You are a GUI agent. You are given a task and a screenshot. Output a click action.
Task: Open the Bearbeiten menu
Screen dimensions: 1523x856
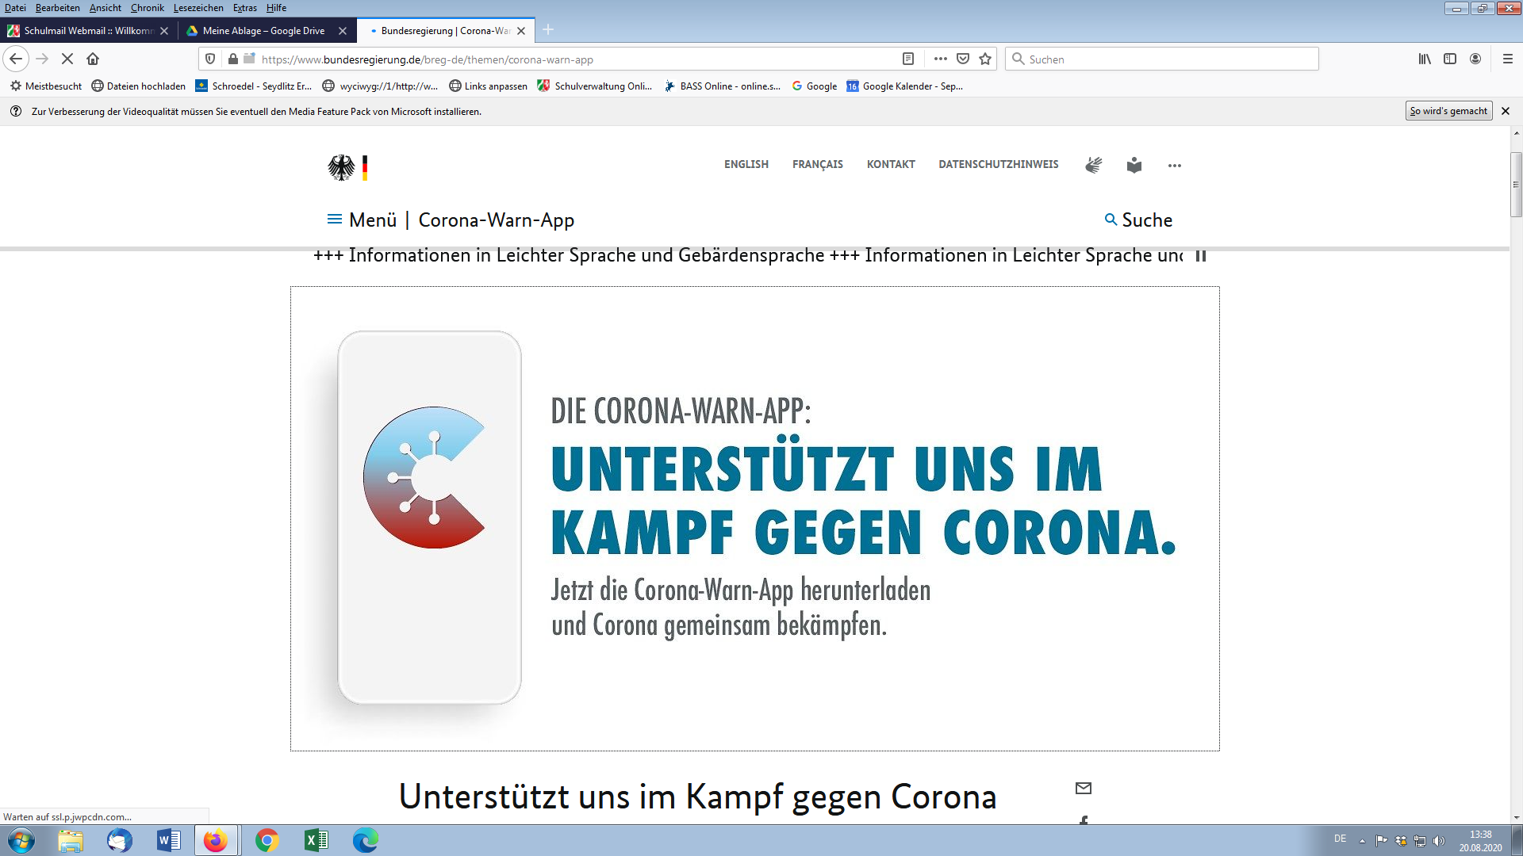click(x=58, y=8)
